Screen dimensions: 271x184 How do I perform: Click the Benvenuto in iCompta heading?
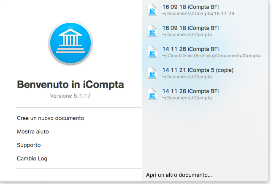pyautogui.click(x=70, y=85)
